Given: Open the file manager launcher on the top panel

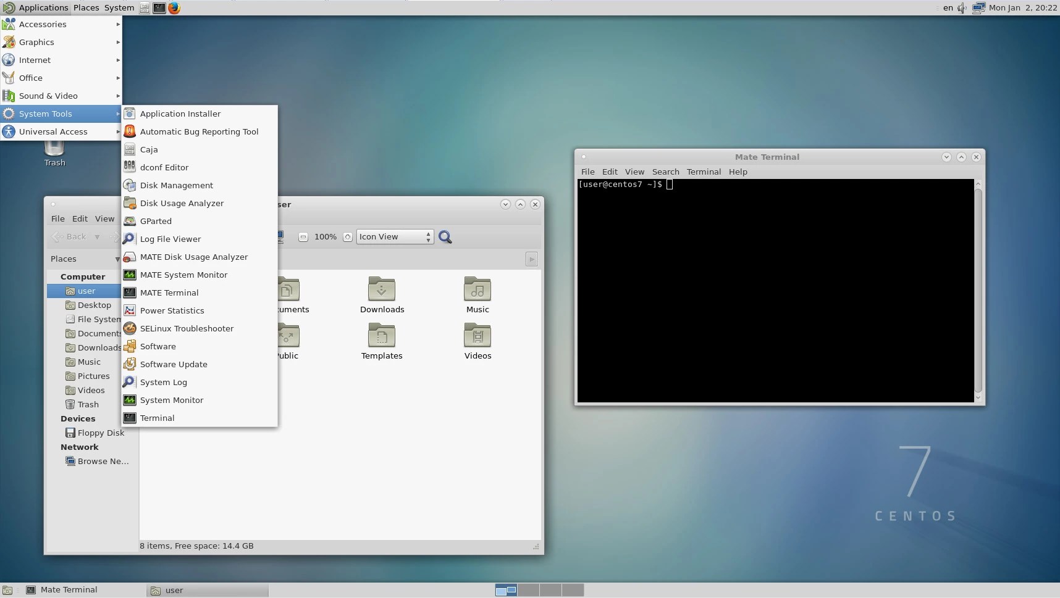Looking at the screenshot, I should point(144,8).
